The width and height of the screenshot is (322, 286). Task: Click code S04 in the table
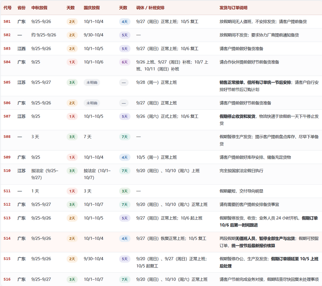(x=7, y=62)
